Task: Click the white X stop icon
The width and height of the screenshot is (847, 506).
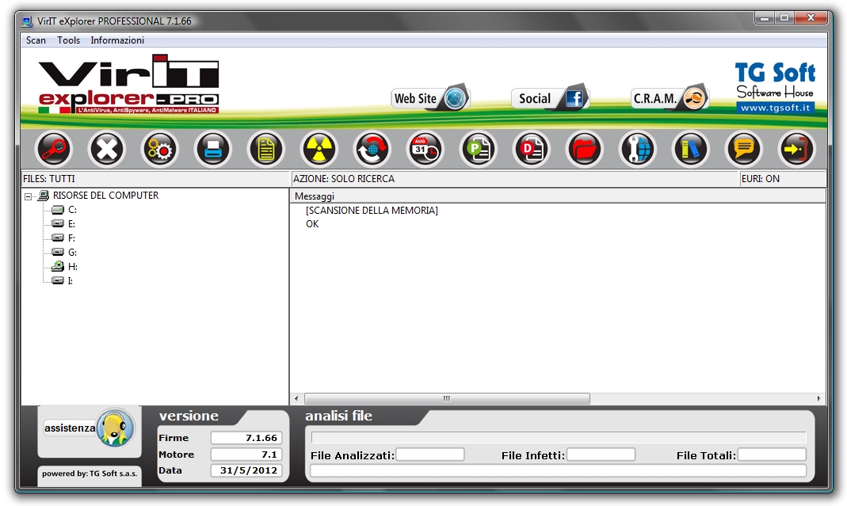Action: (106, 149)
